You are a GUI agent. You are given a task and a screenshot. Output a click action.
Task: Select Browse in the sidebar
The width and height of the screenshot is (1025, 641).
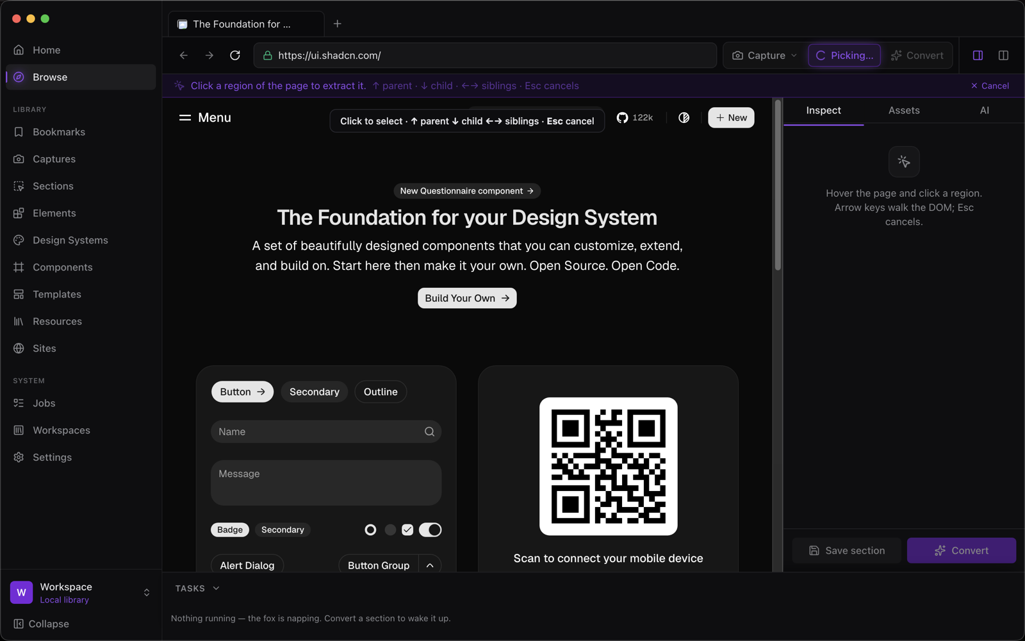click(81, 77)
